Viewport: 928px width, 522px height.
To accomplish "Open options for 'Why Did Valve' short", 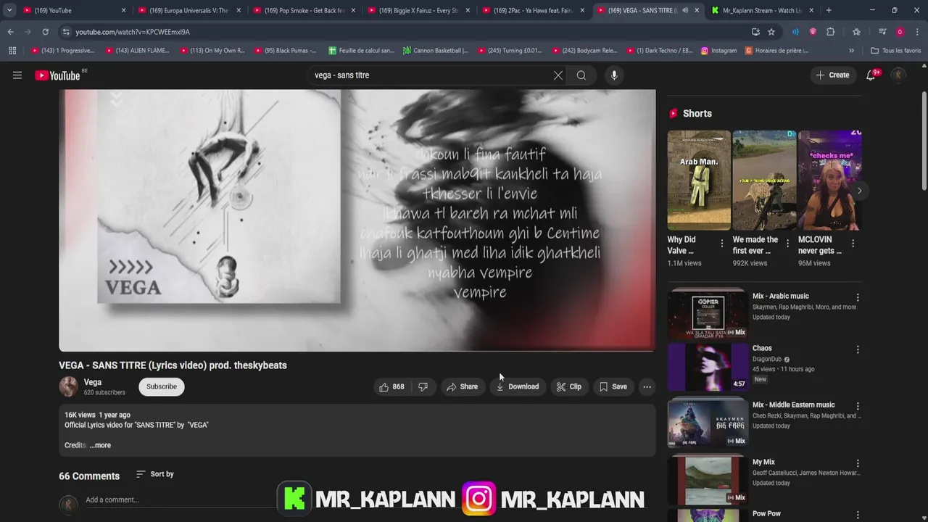I will (x=722, y=244).
